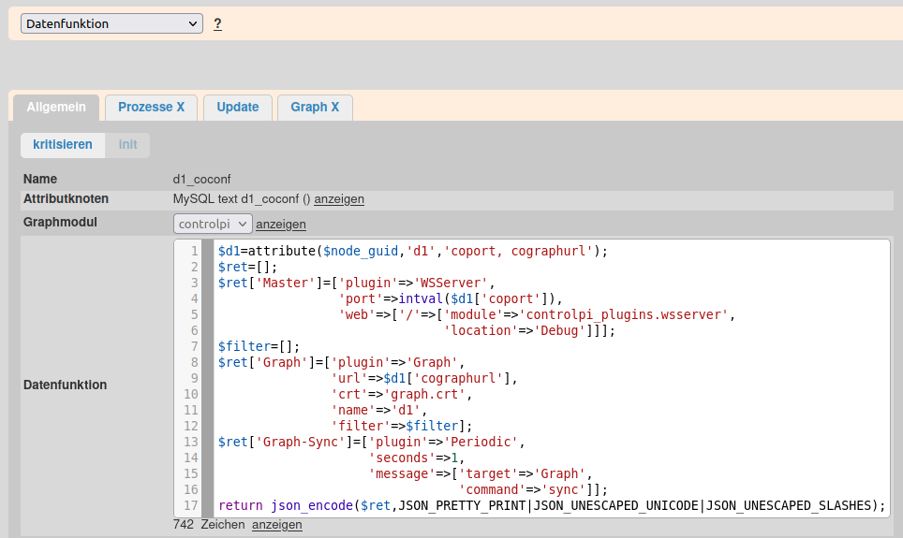The height and width of the screenshot is (538, 903).
Task: Click the $filter=[]; code line
Action: (259, 347)
